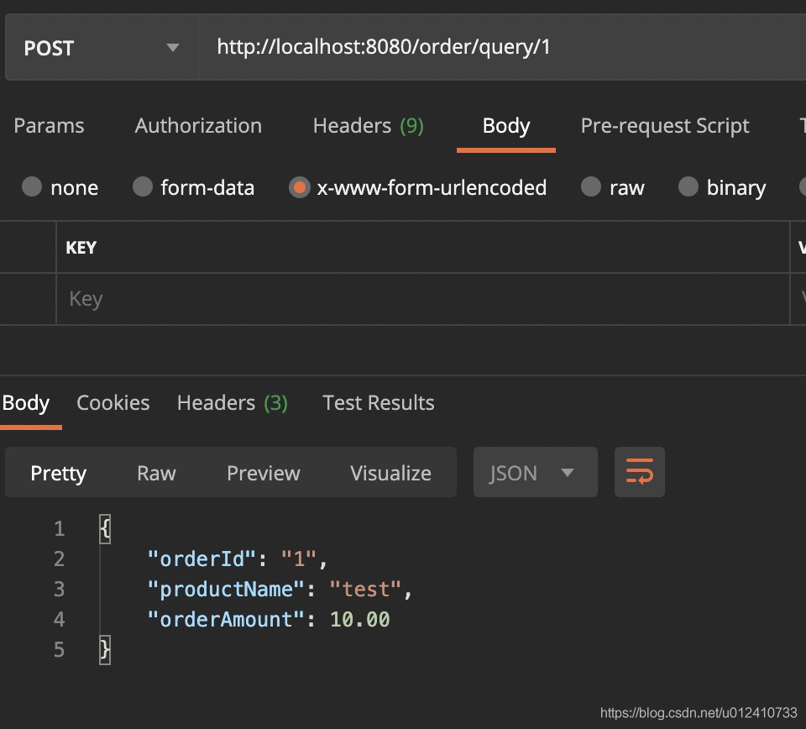
Task: Open the POST method dropdown
Action: (x=101, y=48)
